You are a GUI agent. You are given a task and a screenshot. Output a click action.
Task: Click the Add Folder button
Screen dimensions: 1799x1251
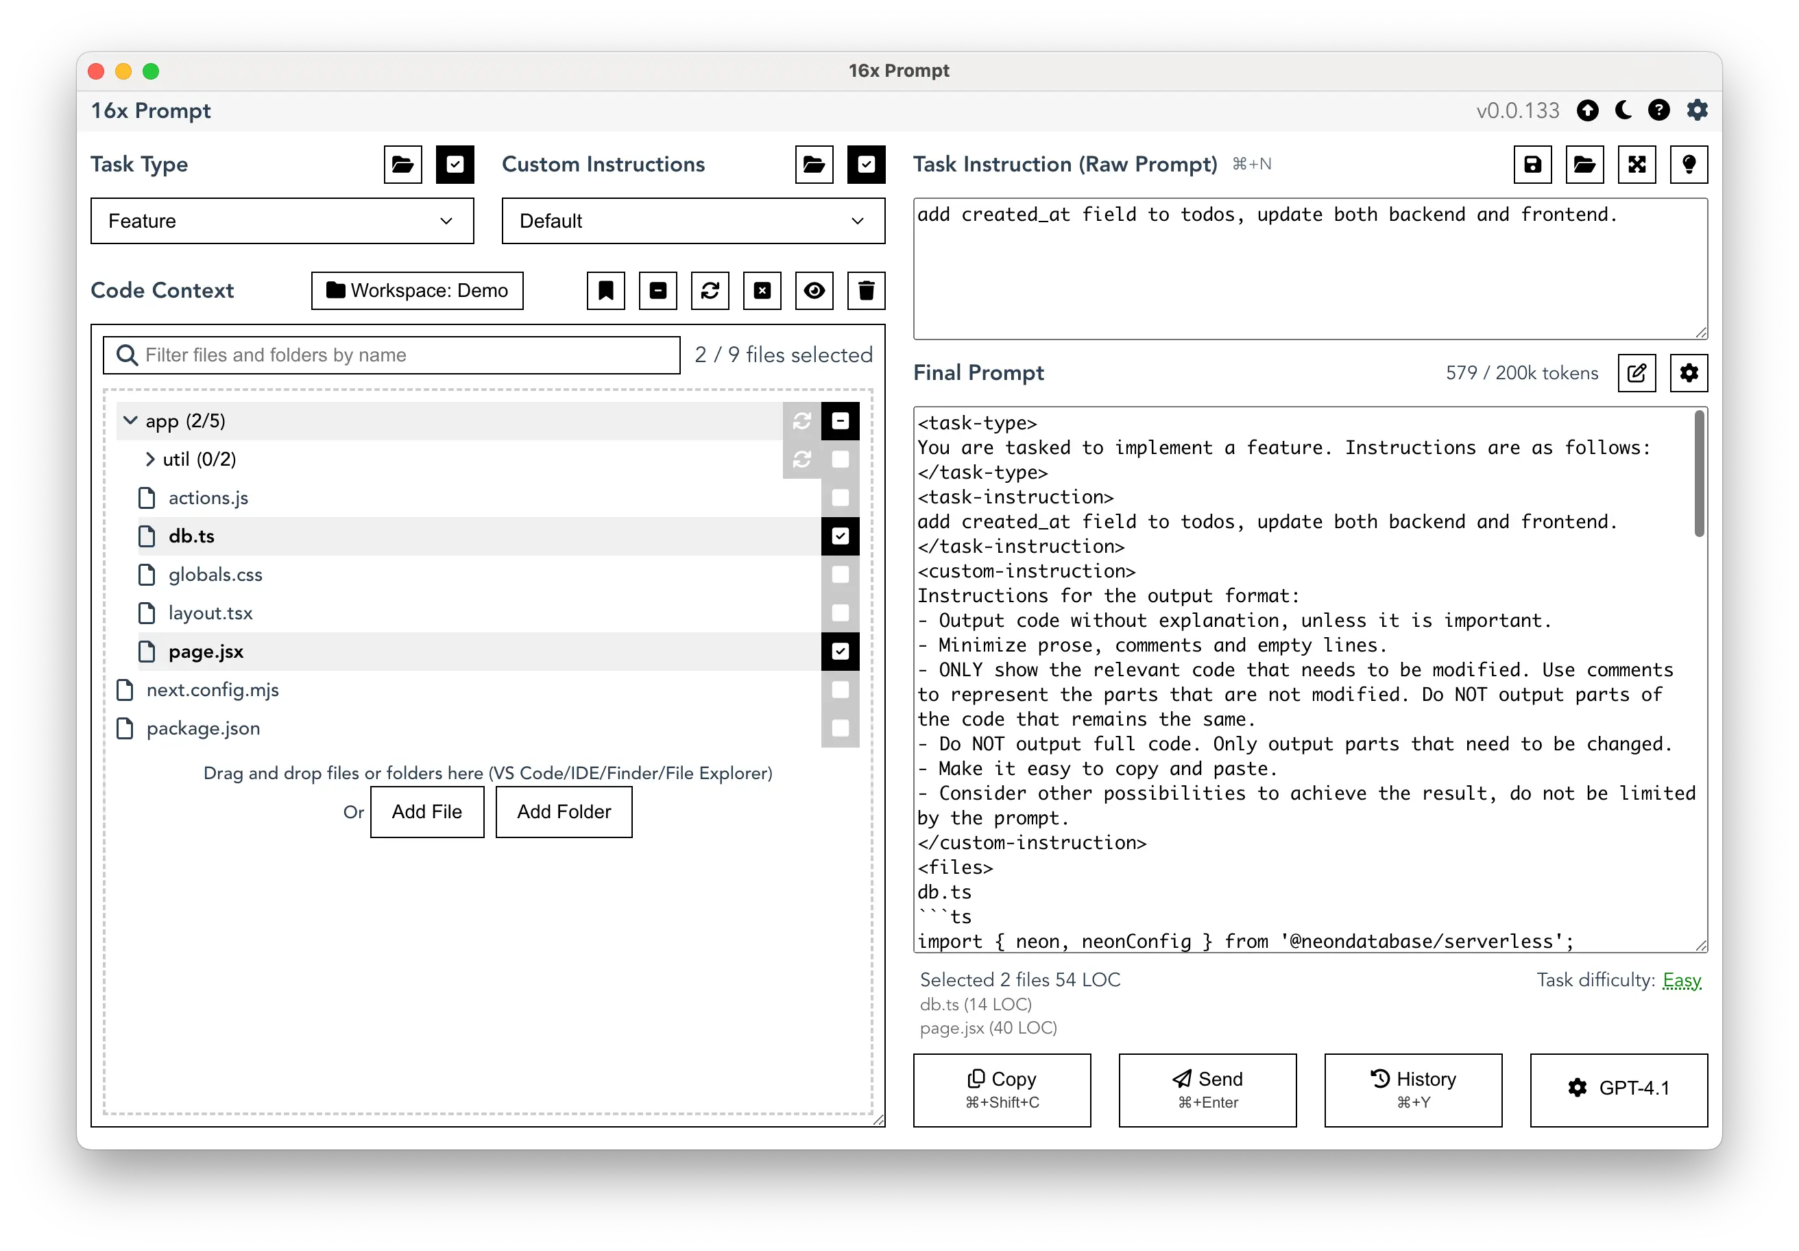click(x=564, y=812)
